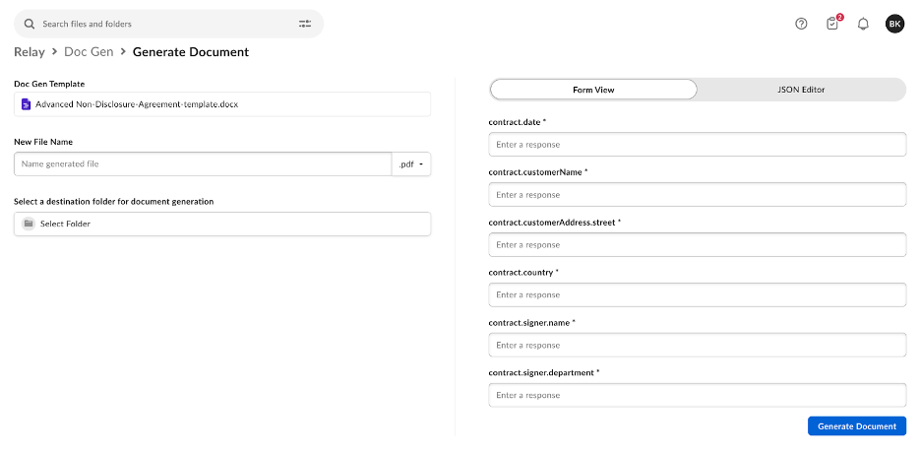Switch to Form View
Image resolution: width=921 pixels, height=453 pixels.
coord(593,90)
